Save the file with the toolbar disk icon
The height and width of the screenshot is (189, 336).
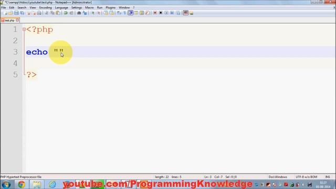tap(16, 13)
